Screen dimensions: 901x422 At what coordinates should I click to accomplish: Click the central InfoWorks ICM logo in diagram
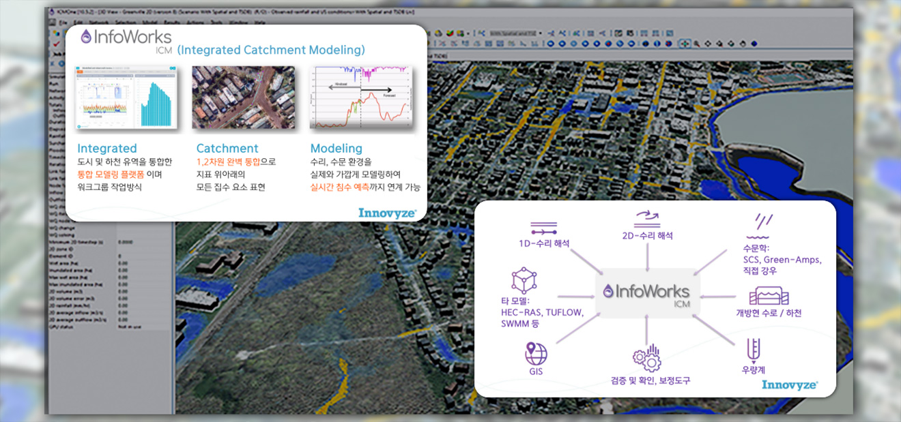pyautogui.click(x=648, y=293)
